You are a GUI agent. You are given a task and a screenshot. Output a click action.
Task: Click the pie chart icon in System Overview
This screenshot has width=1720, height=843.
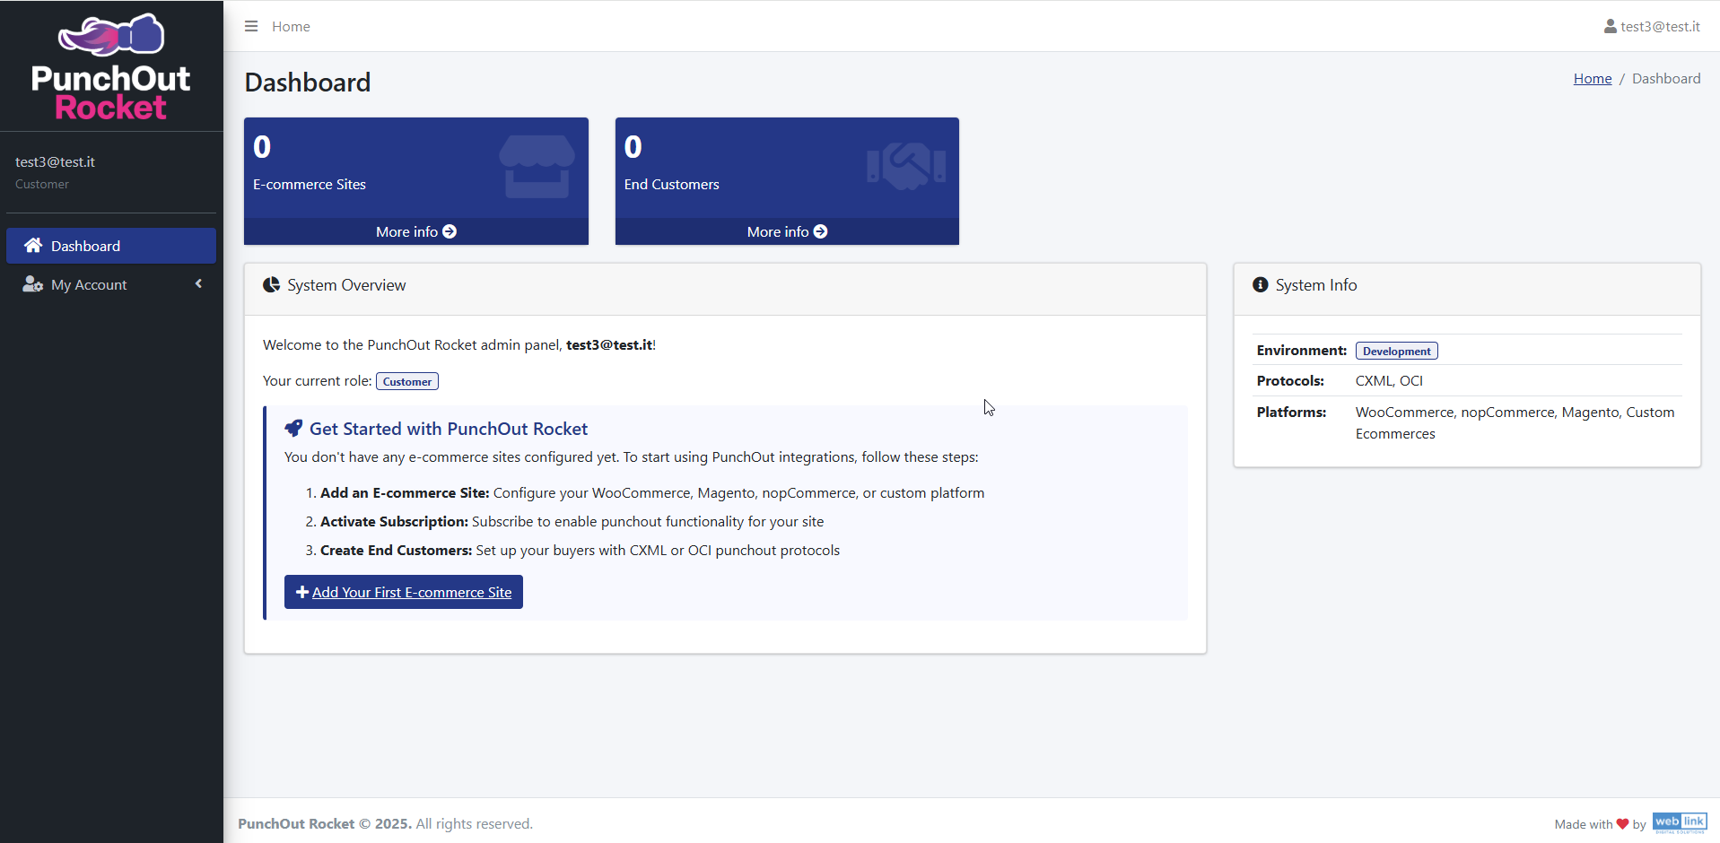[x=271, y=285]
